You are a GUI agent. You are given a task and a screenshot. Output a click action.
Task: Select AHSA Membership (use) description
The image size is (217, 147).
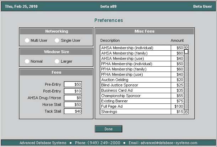pos(136,58)
